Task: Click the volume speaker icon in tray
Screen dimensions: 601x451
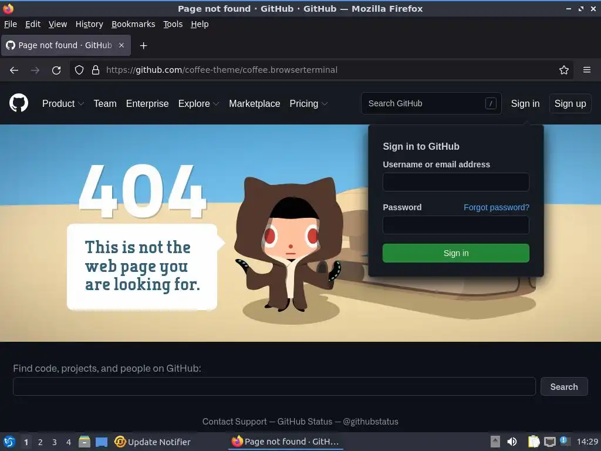Action: click(512, 442)
